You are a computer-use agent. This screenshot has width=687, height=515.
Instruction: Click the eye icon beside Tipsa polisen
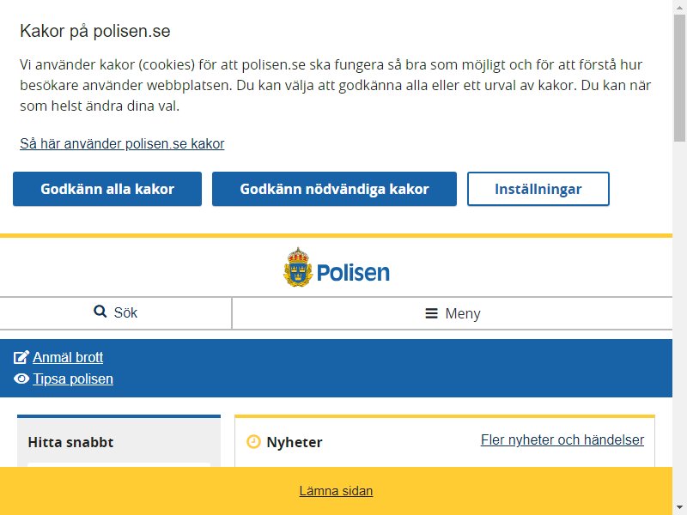(21, 379)
